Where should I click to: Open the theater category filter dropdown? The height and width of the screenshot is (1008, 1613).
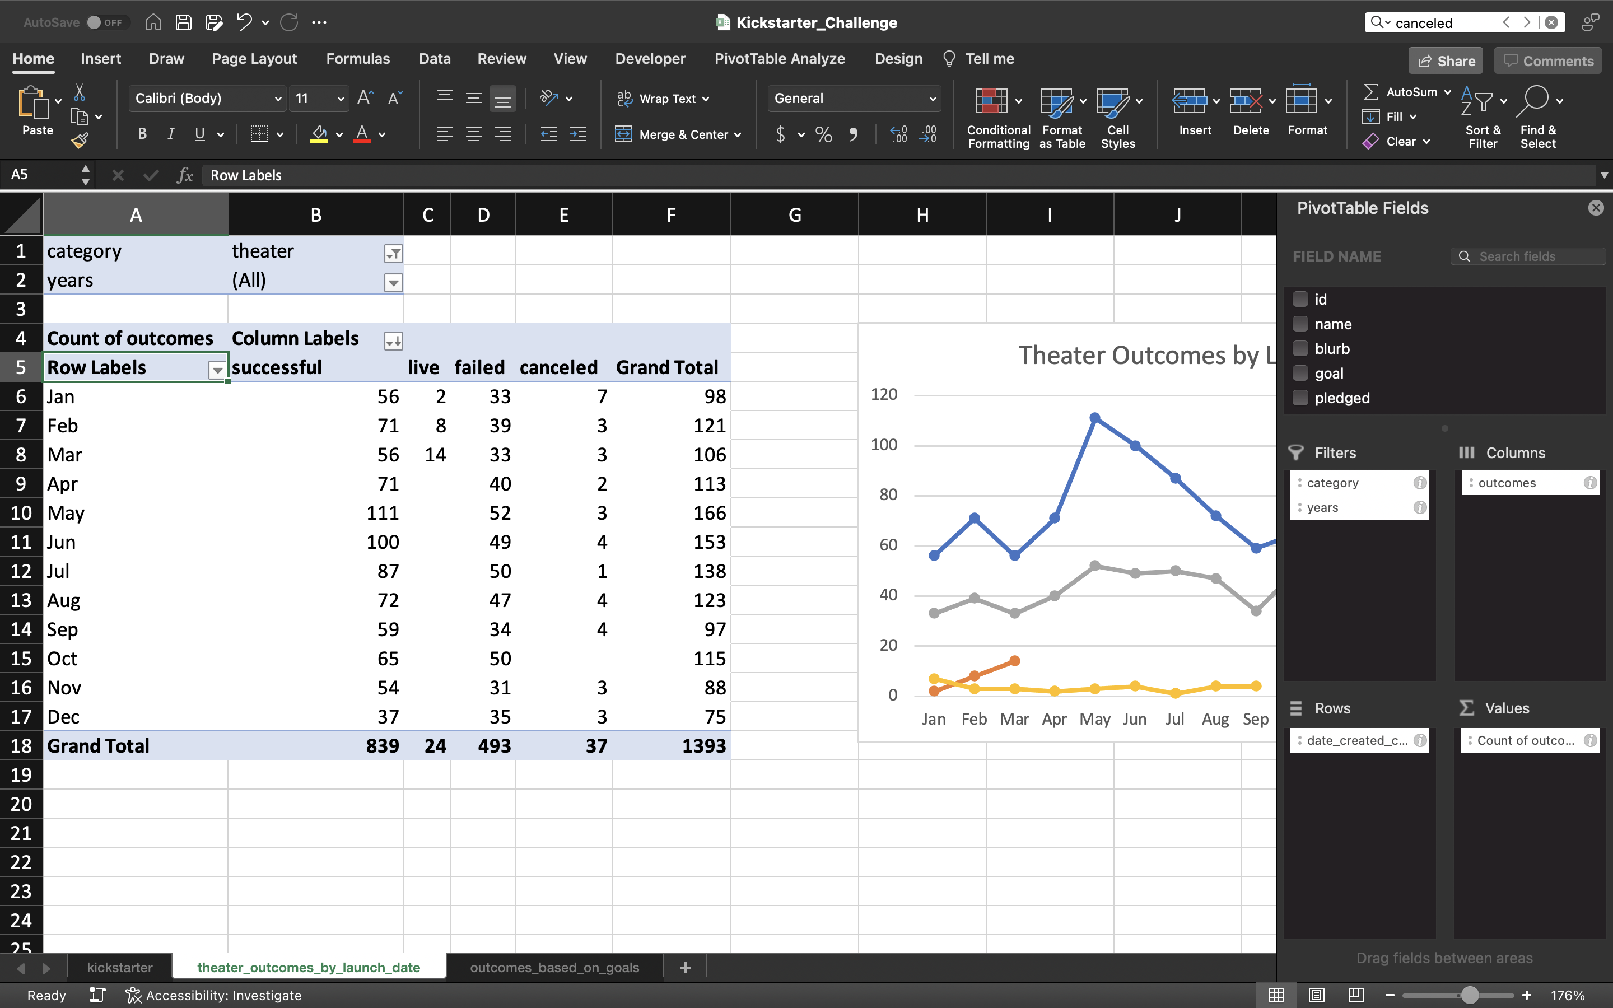(393, 253)
